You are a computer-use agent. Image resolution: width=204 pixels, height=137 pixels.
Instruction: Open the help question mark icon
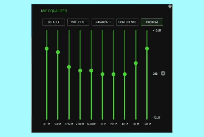[170, 6]
